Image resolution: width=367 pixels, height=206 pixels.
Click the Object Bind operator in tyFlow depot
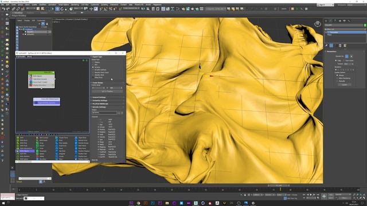pos(81,138)
